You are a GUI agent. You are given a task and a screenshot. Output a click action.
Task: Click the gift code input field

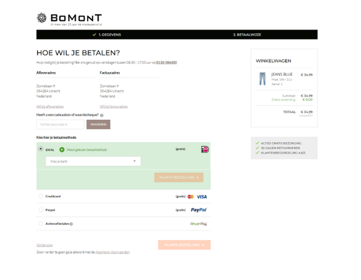60,123
